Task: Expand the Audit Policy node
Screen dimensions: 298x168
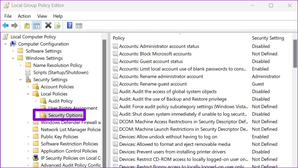Action: (x=36, y=101)
